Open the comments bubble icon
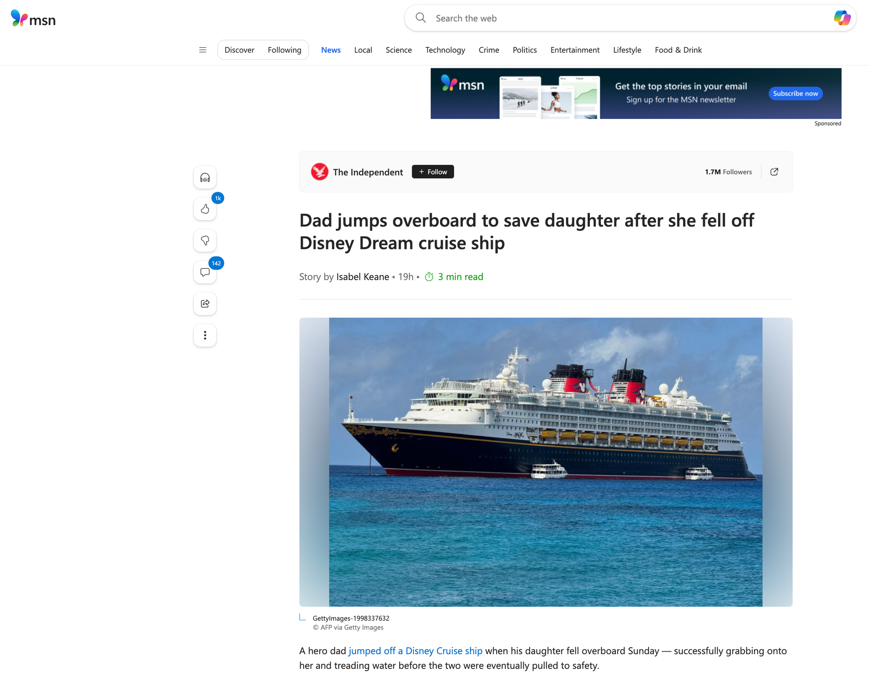This screenshot has height=682, width=869. click(205, 272)
